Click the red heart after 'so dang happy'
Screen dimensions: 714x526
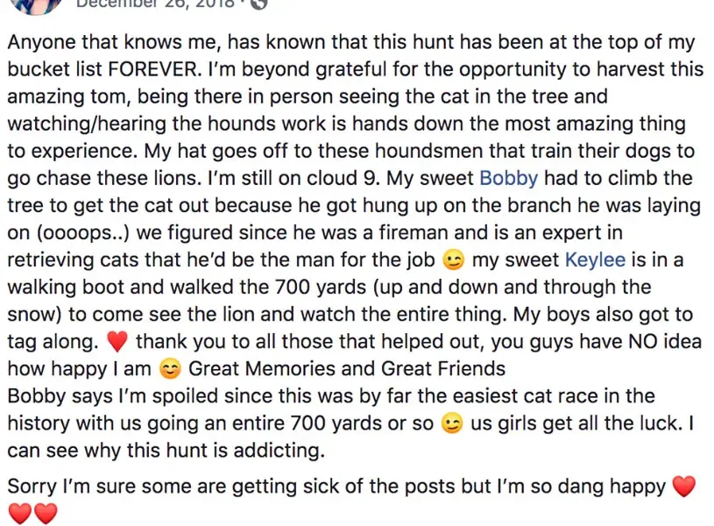(x=684, y=487)
